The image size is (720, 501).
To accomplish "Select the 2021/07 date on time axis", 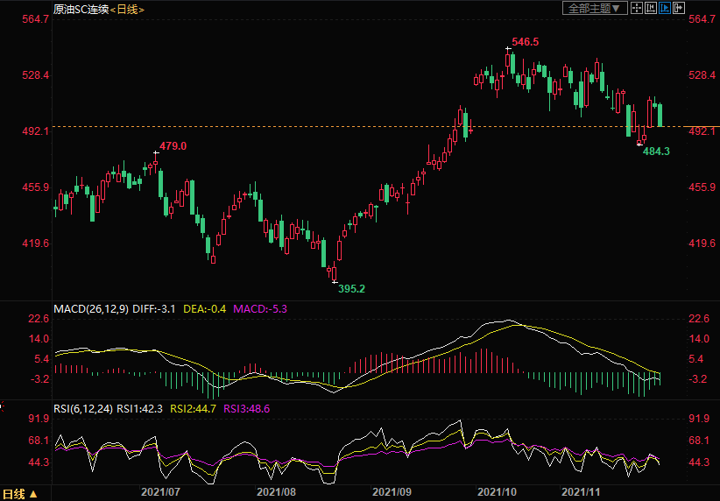I will tap(159, 493).
